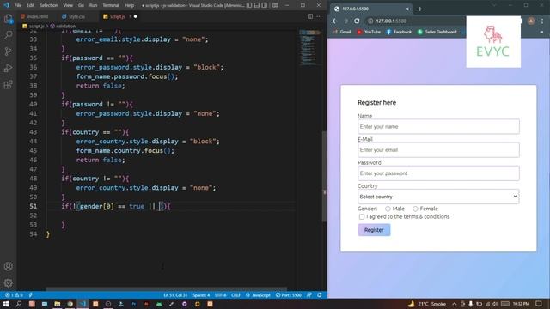Open the Gmail bookmark
The width and height of the screenshot is (550, 309).
click(342, 32)
